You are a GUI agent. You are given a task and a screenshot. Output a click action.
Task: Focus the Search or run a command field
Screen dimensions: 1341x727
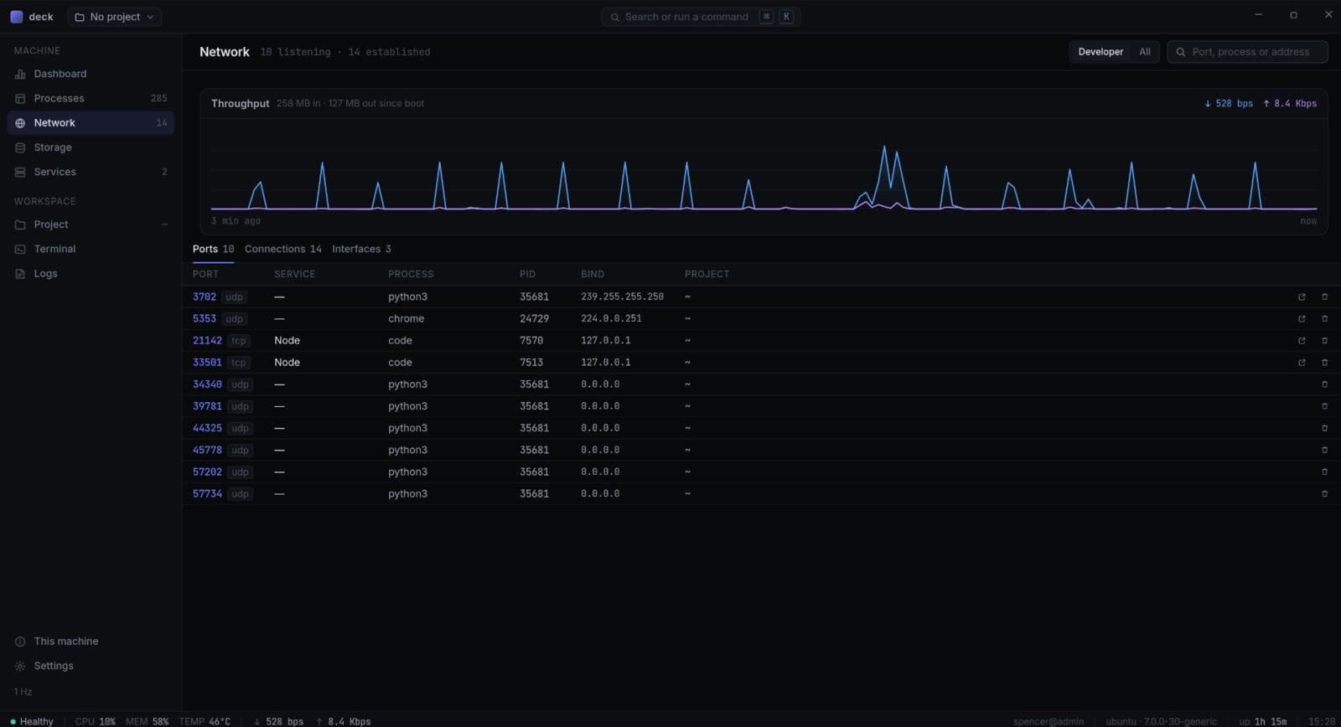[701, 17]
